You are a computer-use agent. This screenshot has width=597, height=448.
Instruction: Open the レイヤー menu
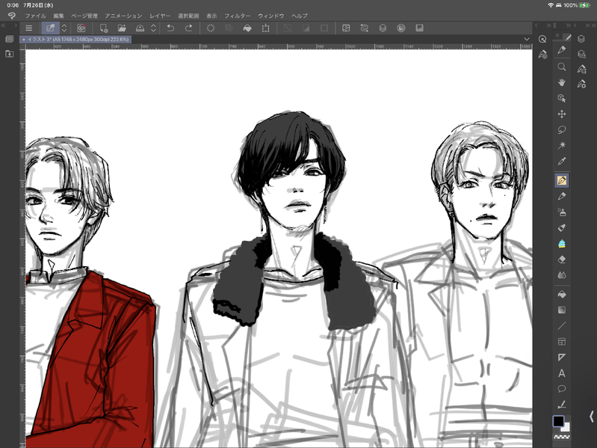tap(160, 16)
